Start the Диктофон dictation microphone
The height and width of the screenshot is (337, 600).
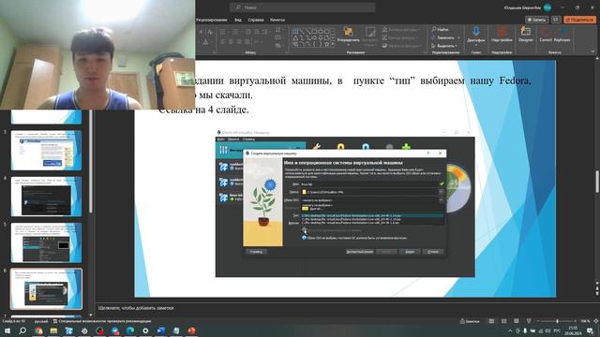[x=476, y=36]
